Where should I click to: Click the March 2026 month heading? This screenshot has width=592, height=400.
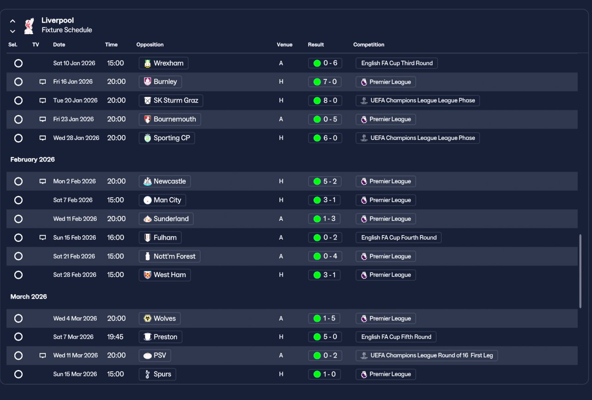tap(29, 297)
